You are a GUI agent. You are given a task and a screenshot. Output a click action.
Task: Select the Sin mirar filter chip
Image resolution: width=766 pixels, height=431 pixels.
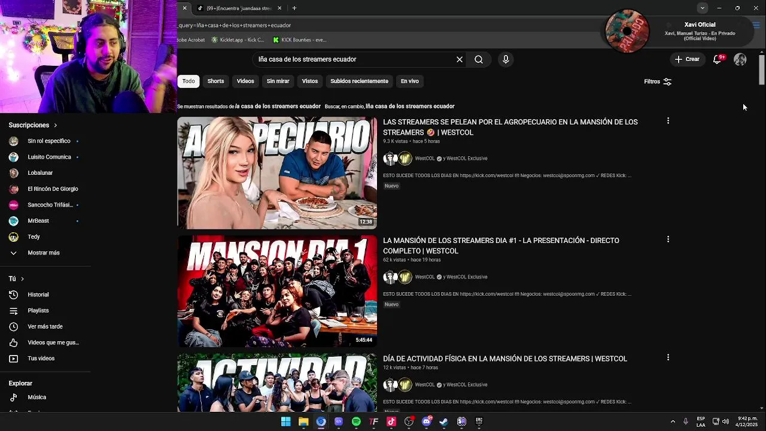click(278, 81)
